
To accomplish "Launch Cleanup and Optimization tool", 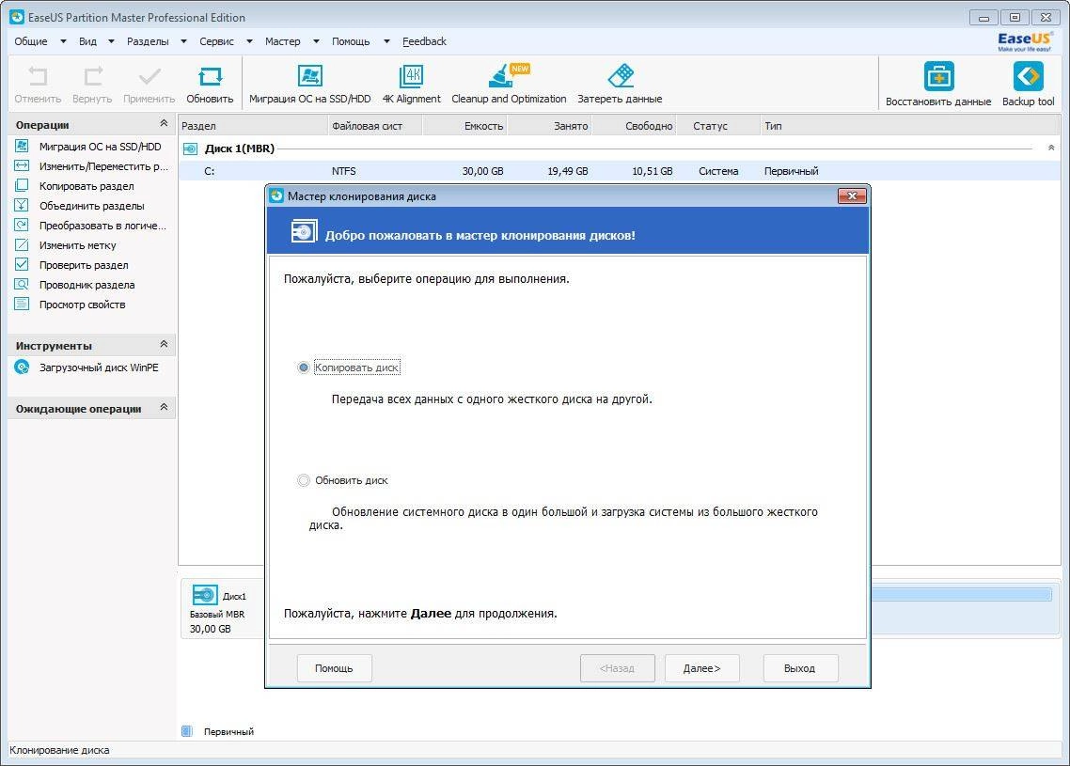I will pyautogui.click(x=509, y=76).
